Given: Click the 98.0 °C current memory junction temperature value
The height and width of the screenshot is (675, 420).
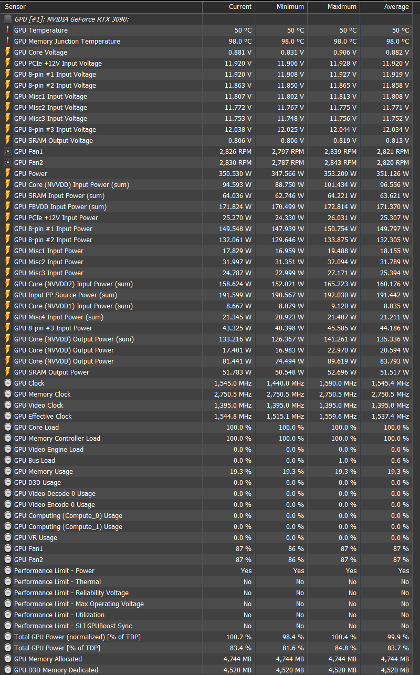Looking at the screenshot, I should click(x=240, y=41).
